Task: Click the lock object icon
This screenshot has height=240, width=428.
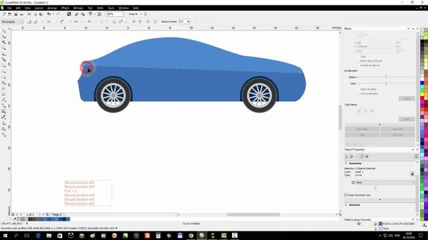Action: [x=412, y=173]
